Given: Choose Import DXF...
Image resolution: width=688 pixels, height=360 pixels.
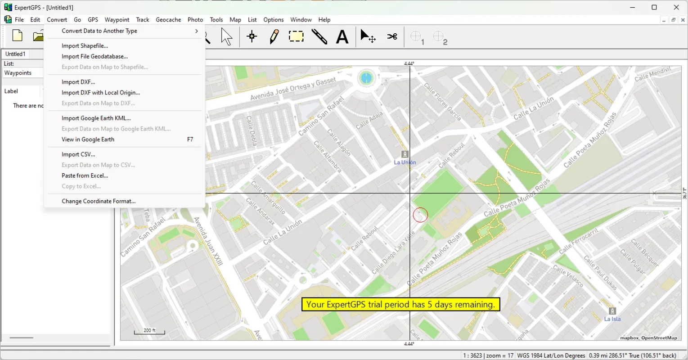Looking at the screenshot, I should (125, 82).
